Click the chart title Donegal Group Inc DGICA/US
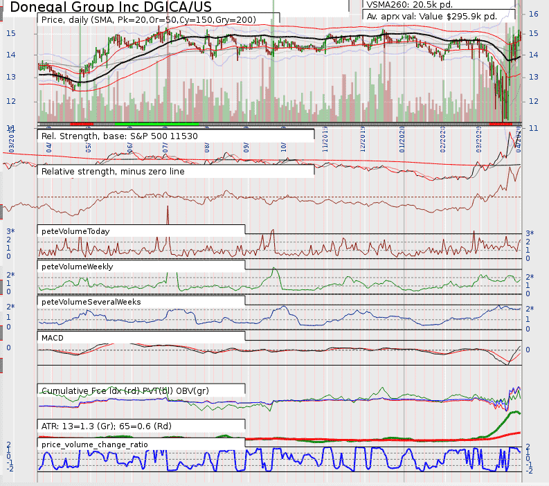 click(111, 7)
